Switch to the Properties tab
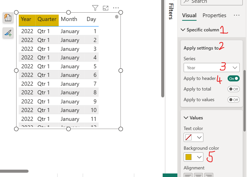 (x=214, y=15)
